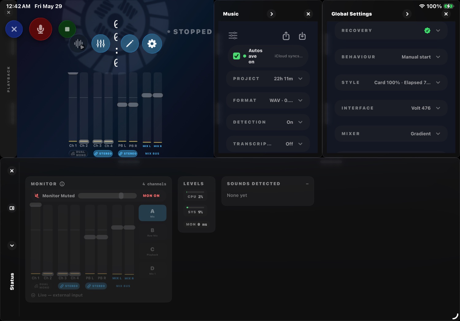The height and width of the screenshot is (321, 460).
Task: Click the MIX L fader handle
Action: [147, 95]
